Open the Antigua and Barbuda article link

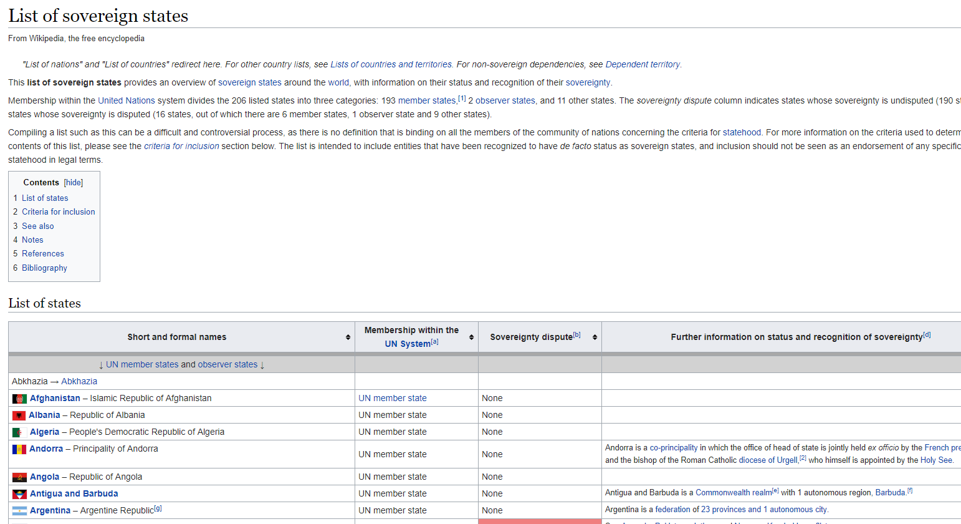(x=74, y=493)
